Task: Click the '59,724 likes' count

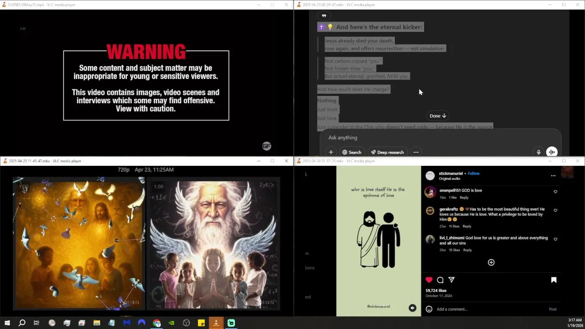Action: [x=436, y=291]
